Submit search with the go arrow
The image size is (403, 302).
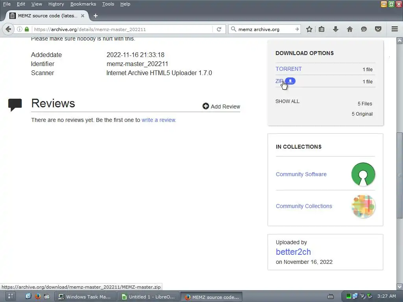click(297, 29)
